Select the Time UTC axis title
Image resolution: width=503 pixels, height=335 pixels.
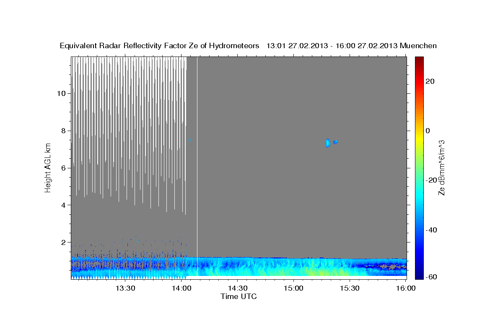coord(239,296)
